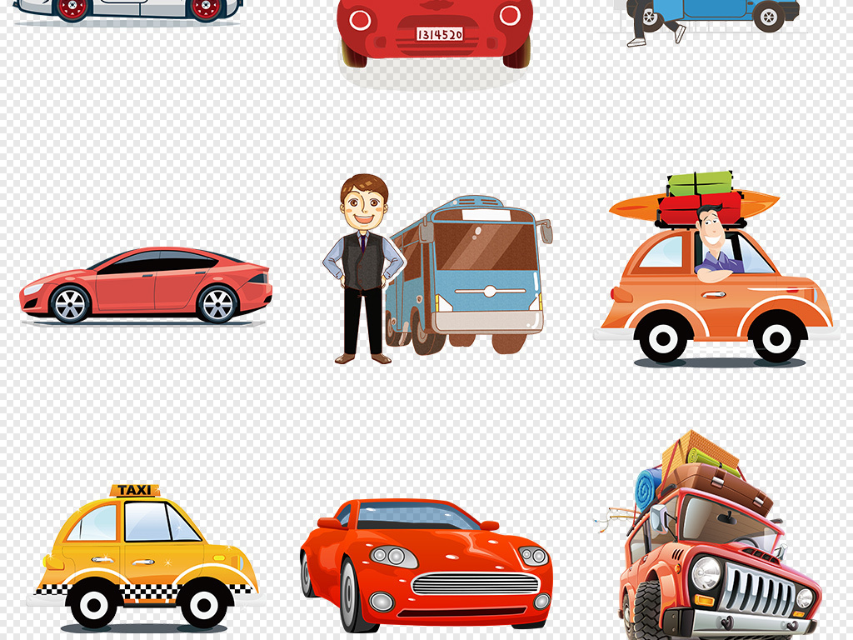Image resolution: width=853 pixels, height=640 pixels.
Task: Select the red sedan's front wheel
Action: point(70,304)
